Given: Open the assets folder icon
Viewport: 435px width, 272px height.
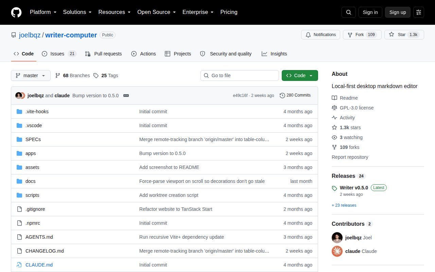Looking at the screenshot, I should coord(19,167).
